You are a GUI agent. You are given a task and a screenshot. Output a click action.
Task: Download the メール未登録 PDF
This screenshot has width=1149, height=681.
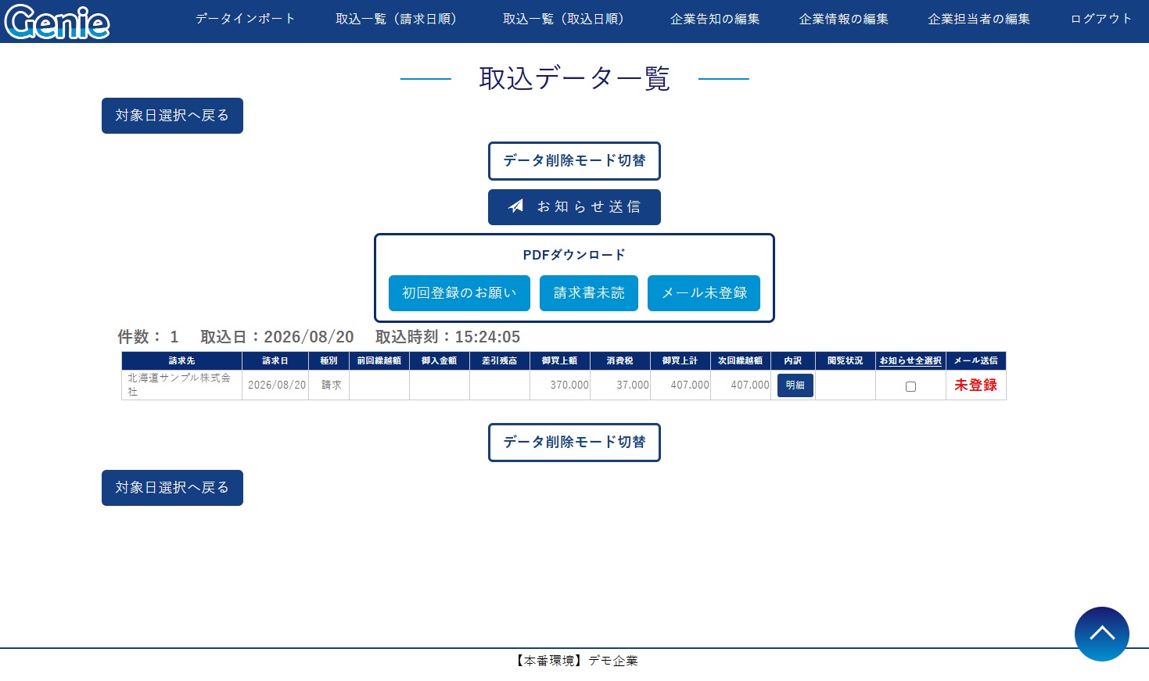pyautogui.click(x=704, y=293)
